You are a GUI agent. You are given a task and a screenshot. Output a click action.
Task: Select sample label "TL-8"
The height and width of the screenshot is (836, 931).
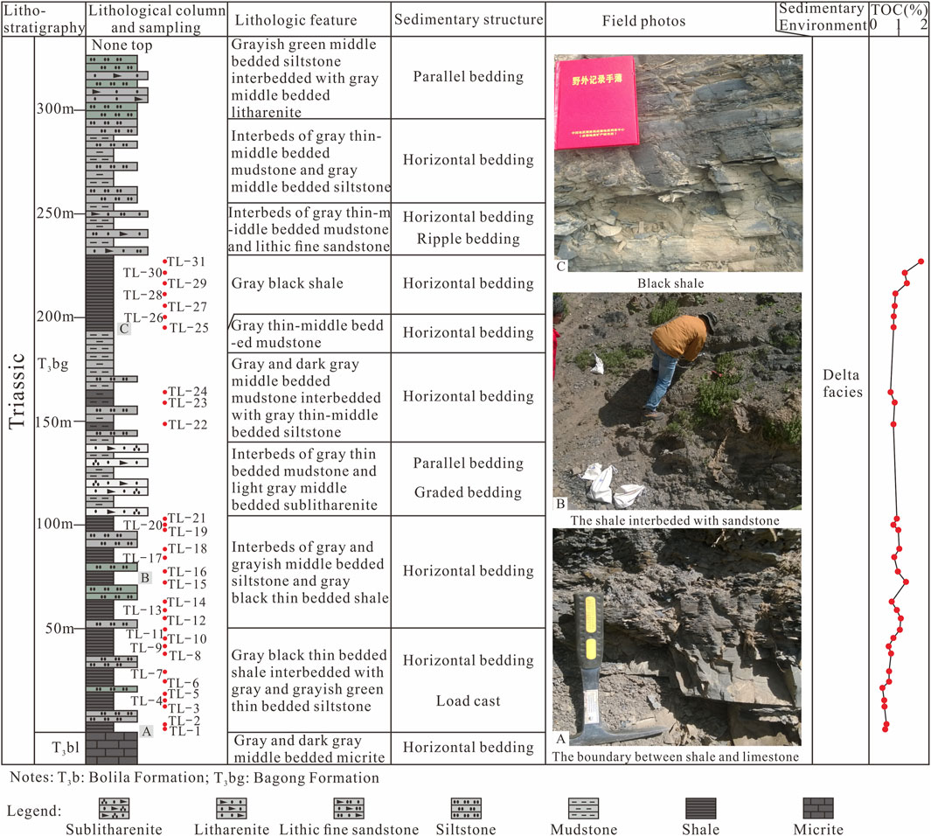click(185, 656)
